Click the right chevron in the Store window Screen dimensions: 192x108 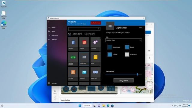pyautogui.click(x=150, y=58)
